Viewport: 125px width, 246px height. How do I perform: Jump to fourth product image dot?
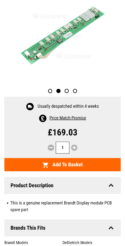pos(75,91)
